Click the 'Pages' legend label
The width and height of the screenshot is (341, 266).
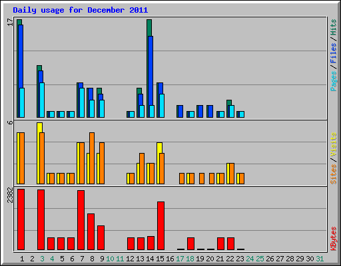[334, 81]
